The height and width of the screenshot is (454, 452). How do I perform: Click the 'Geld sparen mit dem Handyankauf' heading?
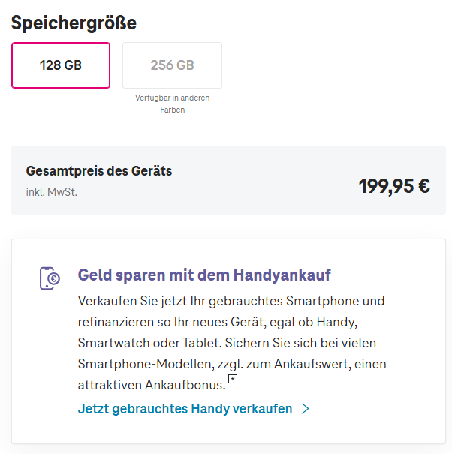coord(204,275)
